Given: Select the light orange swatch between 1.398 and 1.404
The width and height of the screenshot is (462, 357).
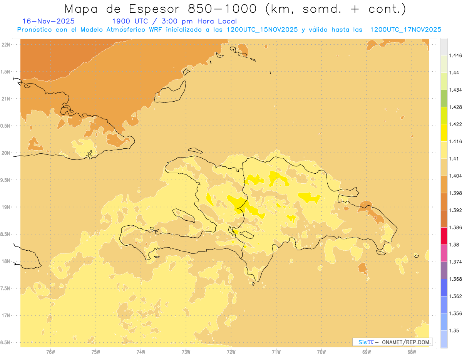Looking at the screenshot, I should pyautogui.click(x=444, y=184).
